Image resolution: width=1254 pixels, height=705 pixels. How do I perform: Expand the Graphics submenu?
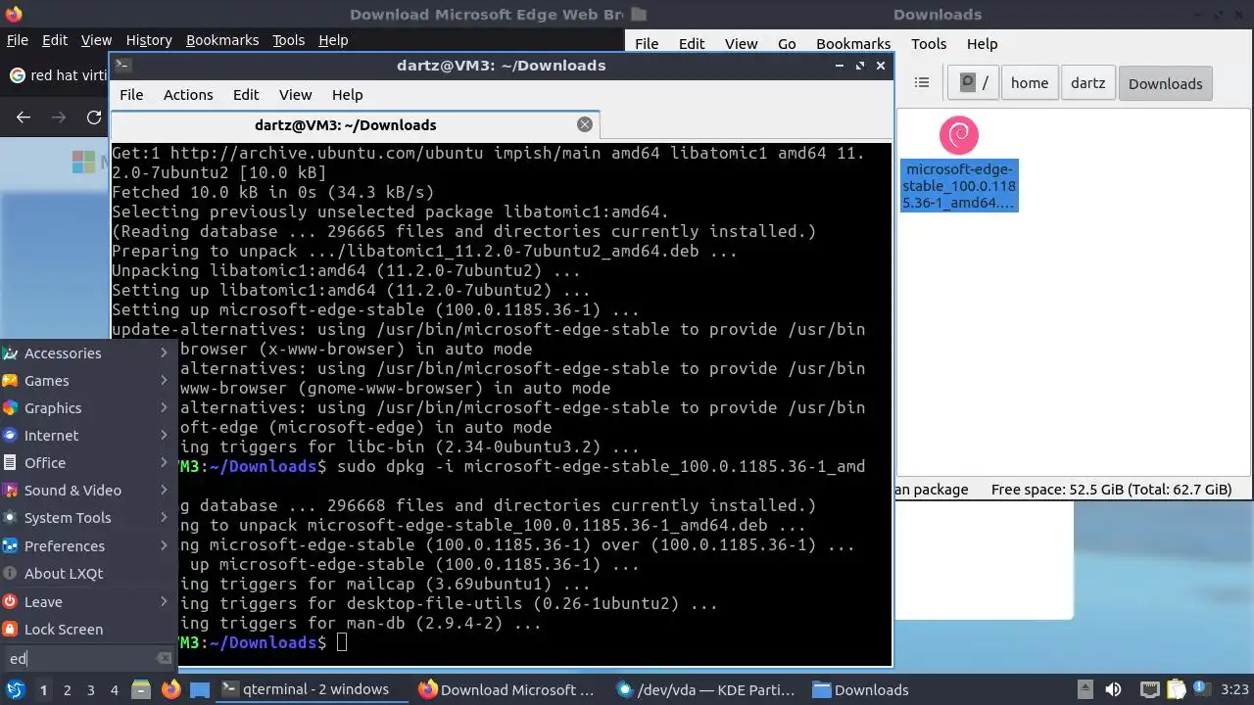88,407
